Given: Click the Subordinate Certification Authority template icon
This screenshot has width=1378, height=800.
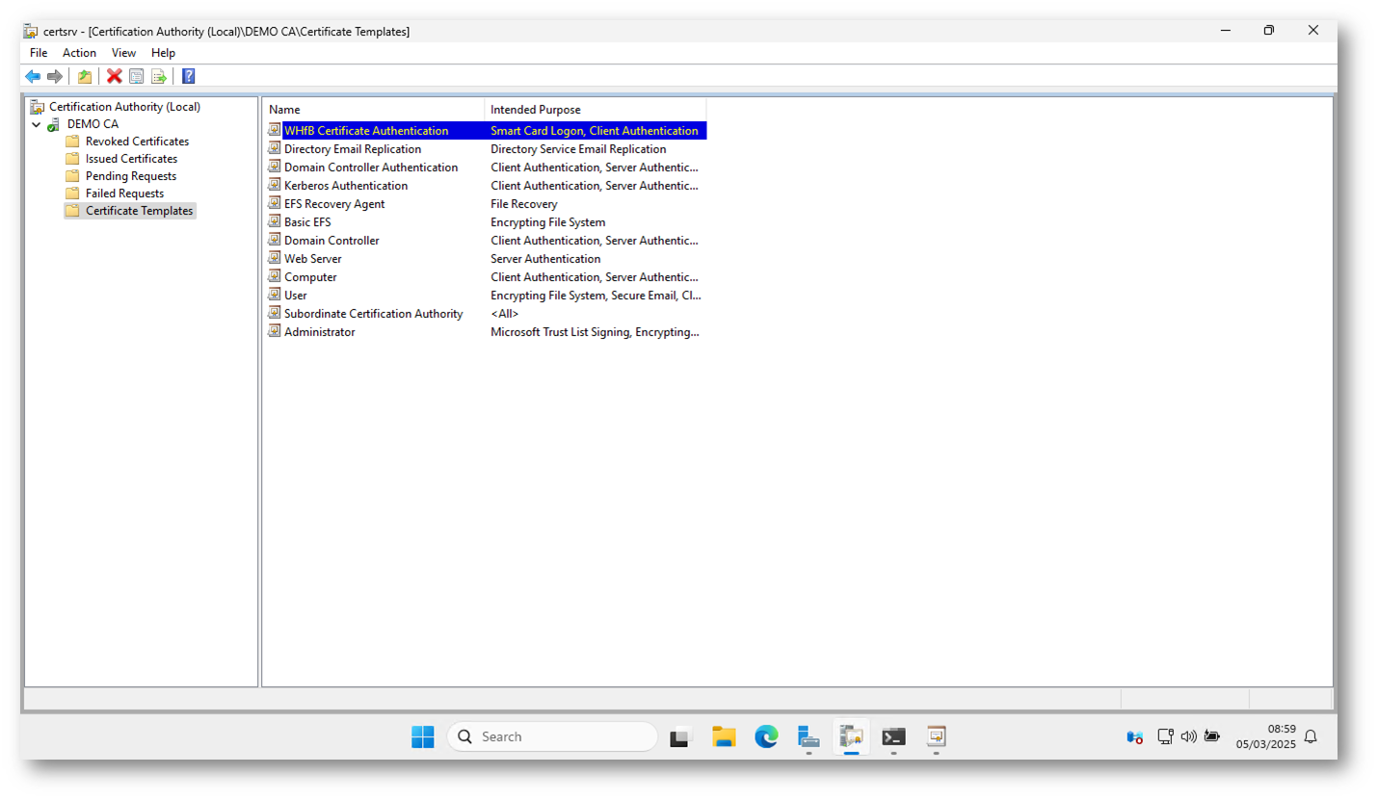Looking at the screenshot, I should 275,313.
